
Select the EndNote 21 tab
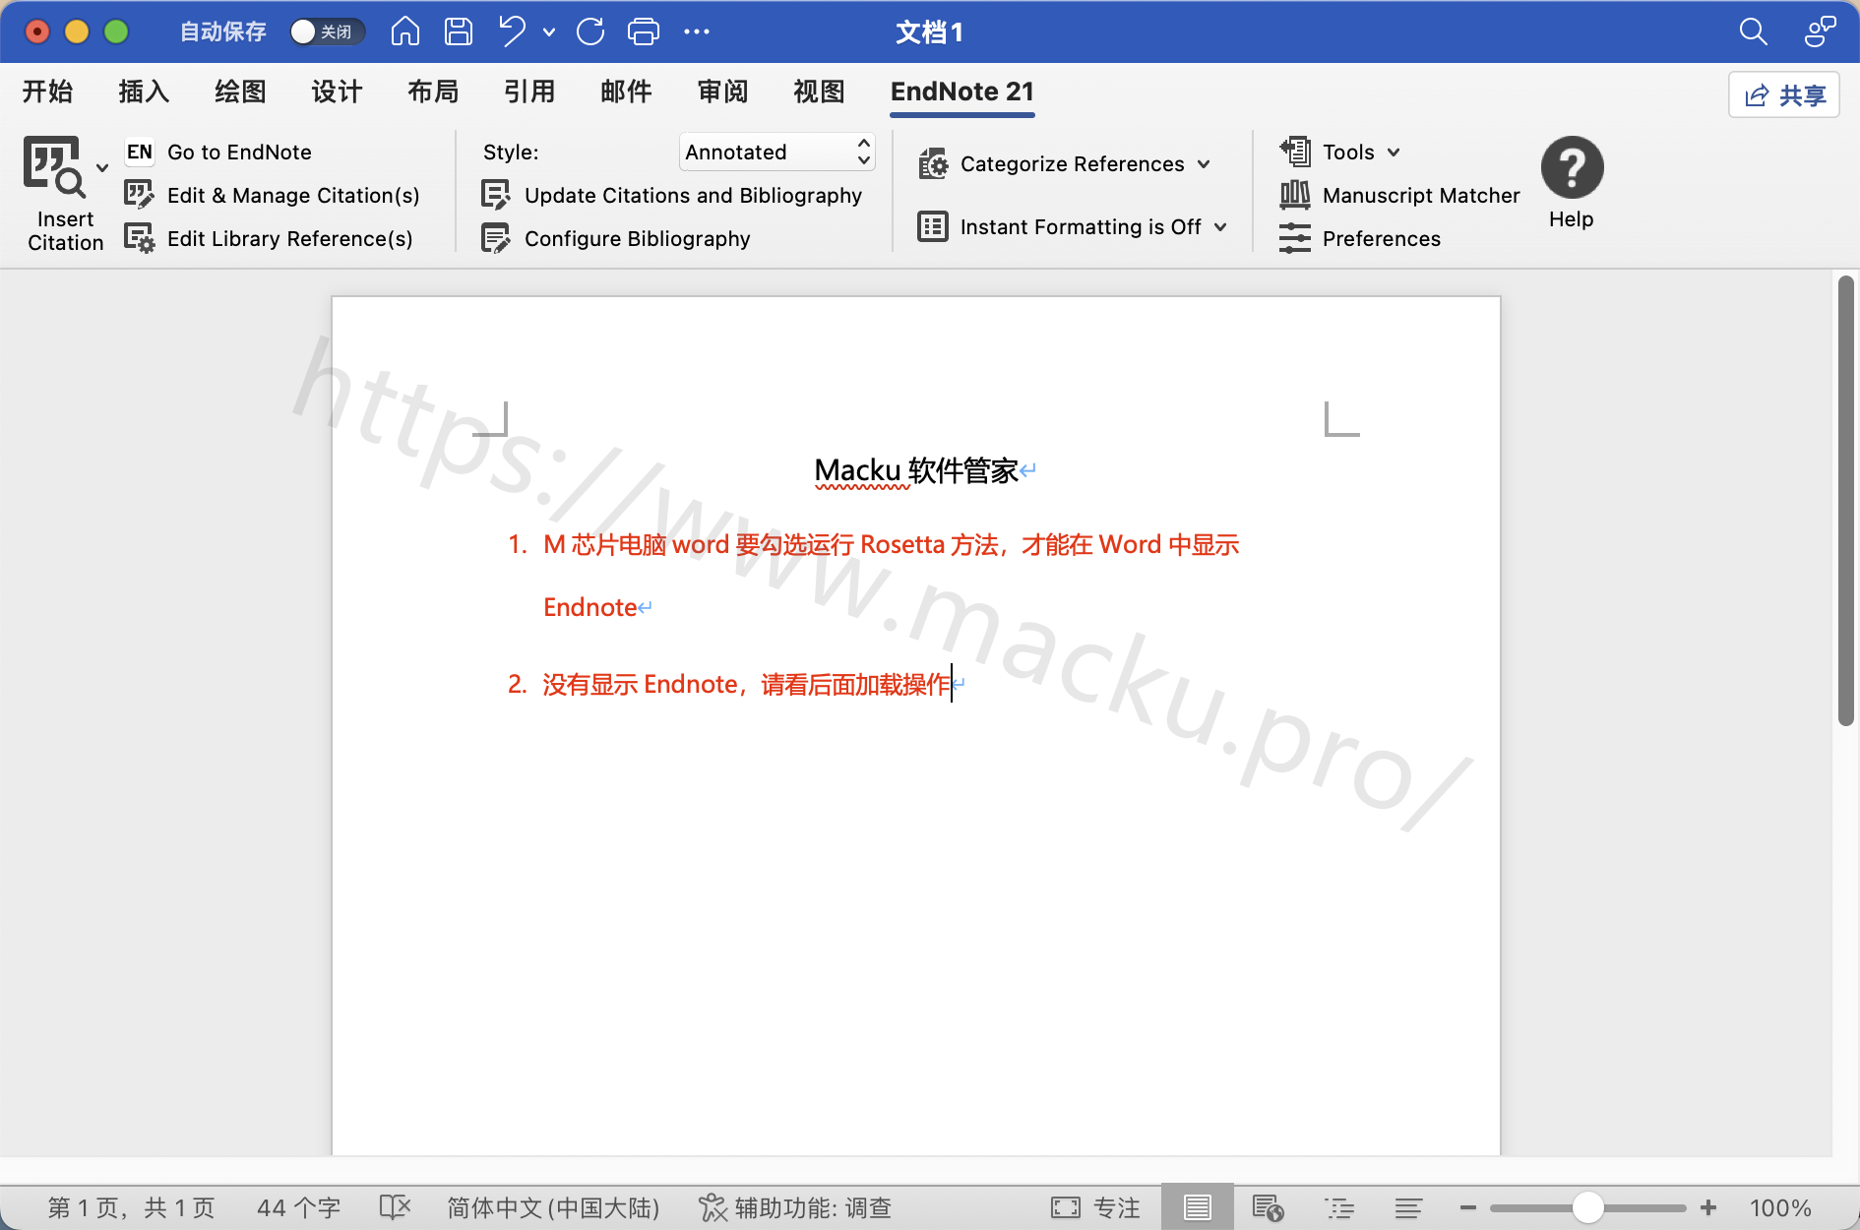pyautogui.click(x=962, y=92)
